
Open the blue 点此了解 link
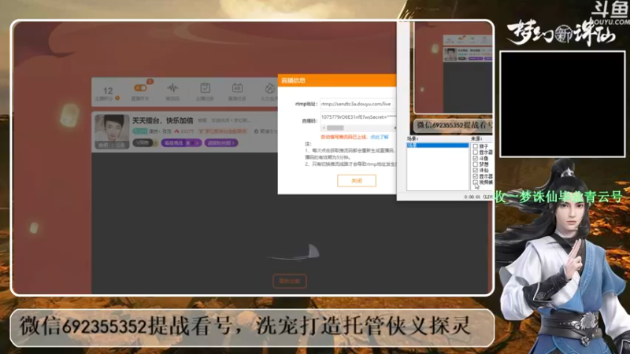point(380,137)
